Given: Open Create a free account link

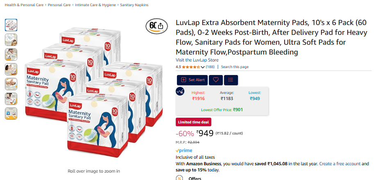Looking at the screenshot, I should [x=340, y=164].
